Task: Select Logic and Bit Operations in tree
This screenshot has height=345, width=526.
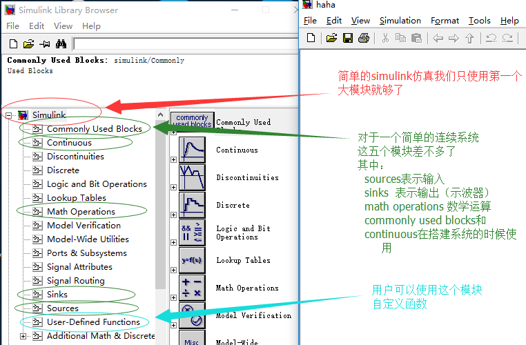Action: coord(97,184)
